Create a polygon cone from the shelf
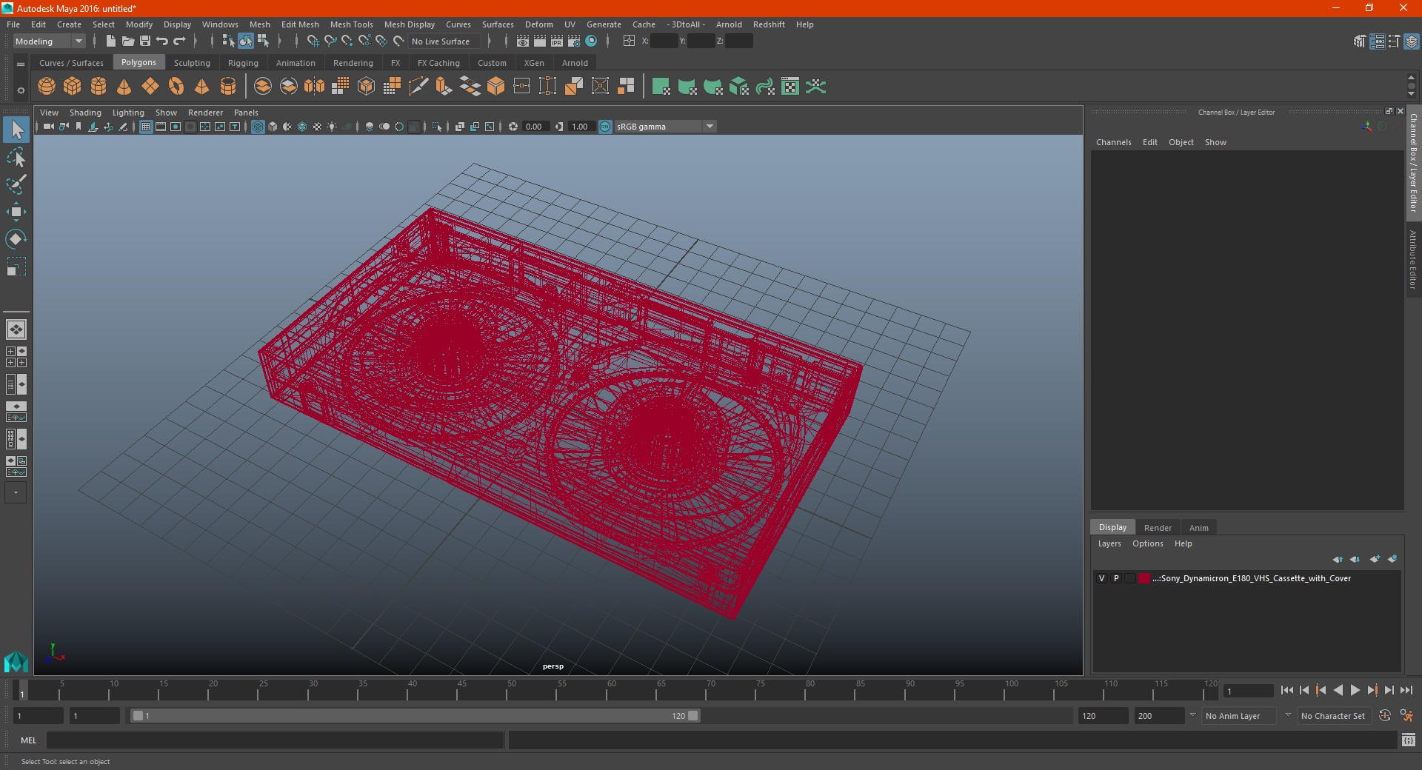The image size is (1422, 770). [x=124, y=87]
